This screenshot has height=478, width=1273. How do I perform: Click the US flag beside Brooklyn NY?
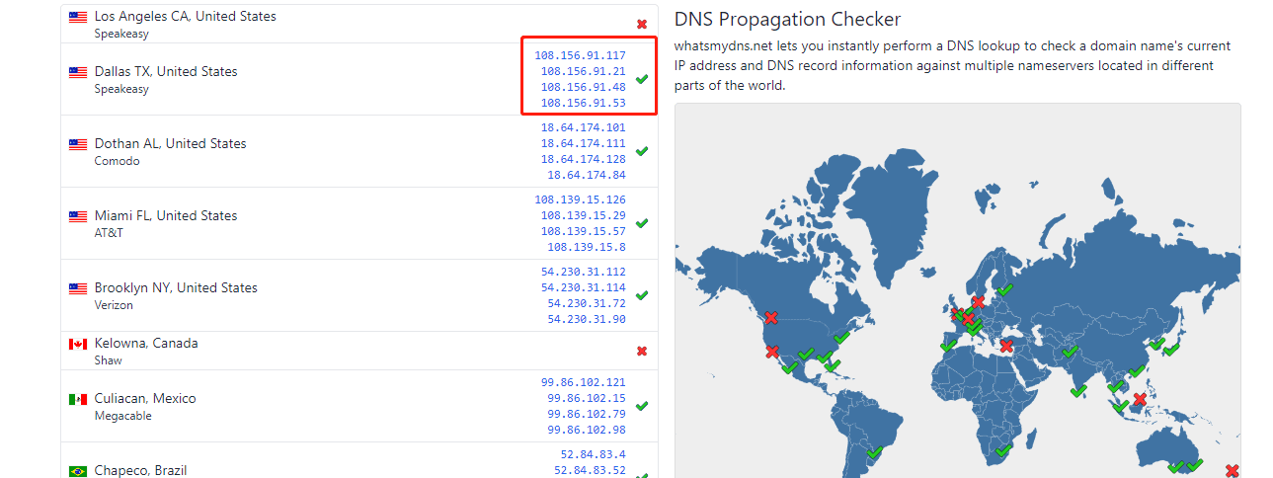pos(78,288)
